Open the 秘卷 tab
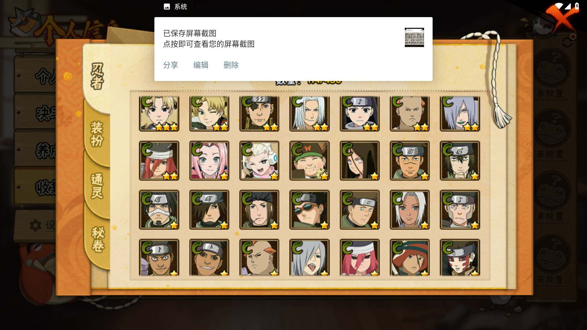587x330 pixels. 98,239
